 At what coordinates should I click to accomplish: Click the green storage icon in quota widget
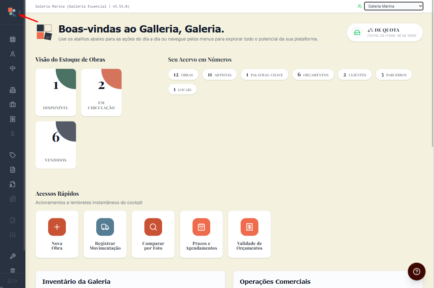click(357, 32)
